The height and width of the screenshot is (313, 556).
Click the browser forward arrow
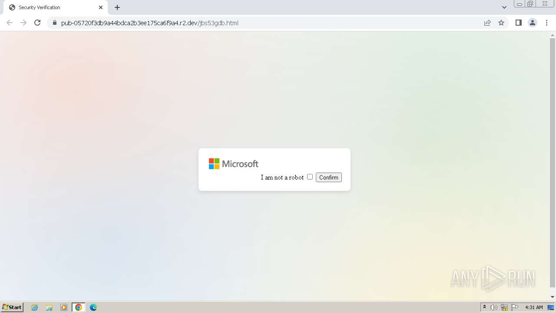[23, 23]
